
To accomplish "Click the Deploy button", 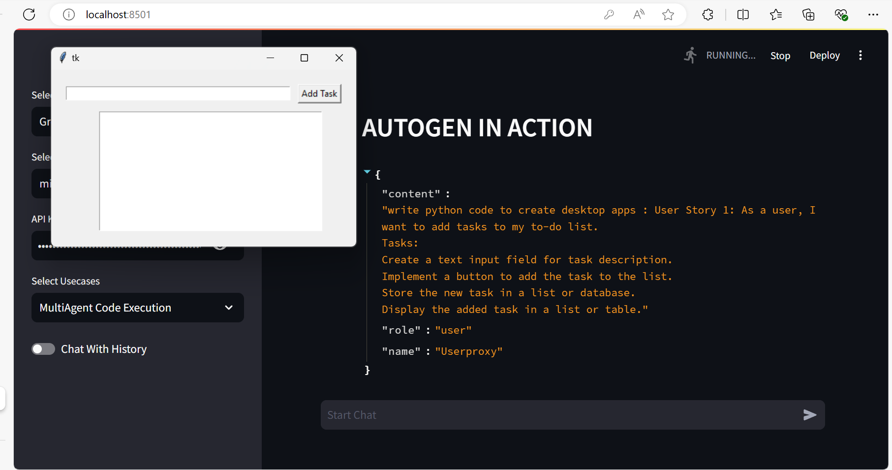I will coord(825,55).
